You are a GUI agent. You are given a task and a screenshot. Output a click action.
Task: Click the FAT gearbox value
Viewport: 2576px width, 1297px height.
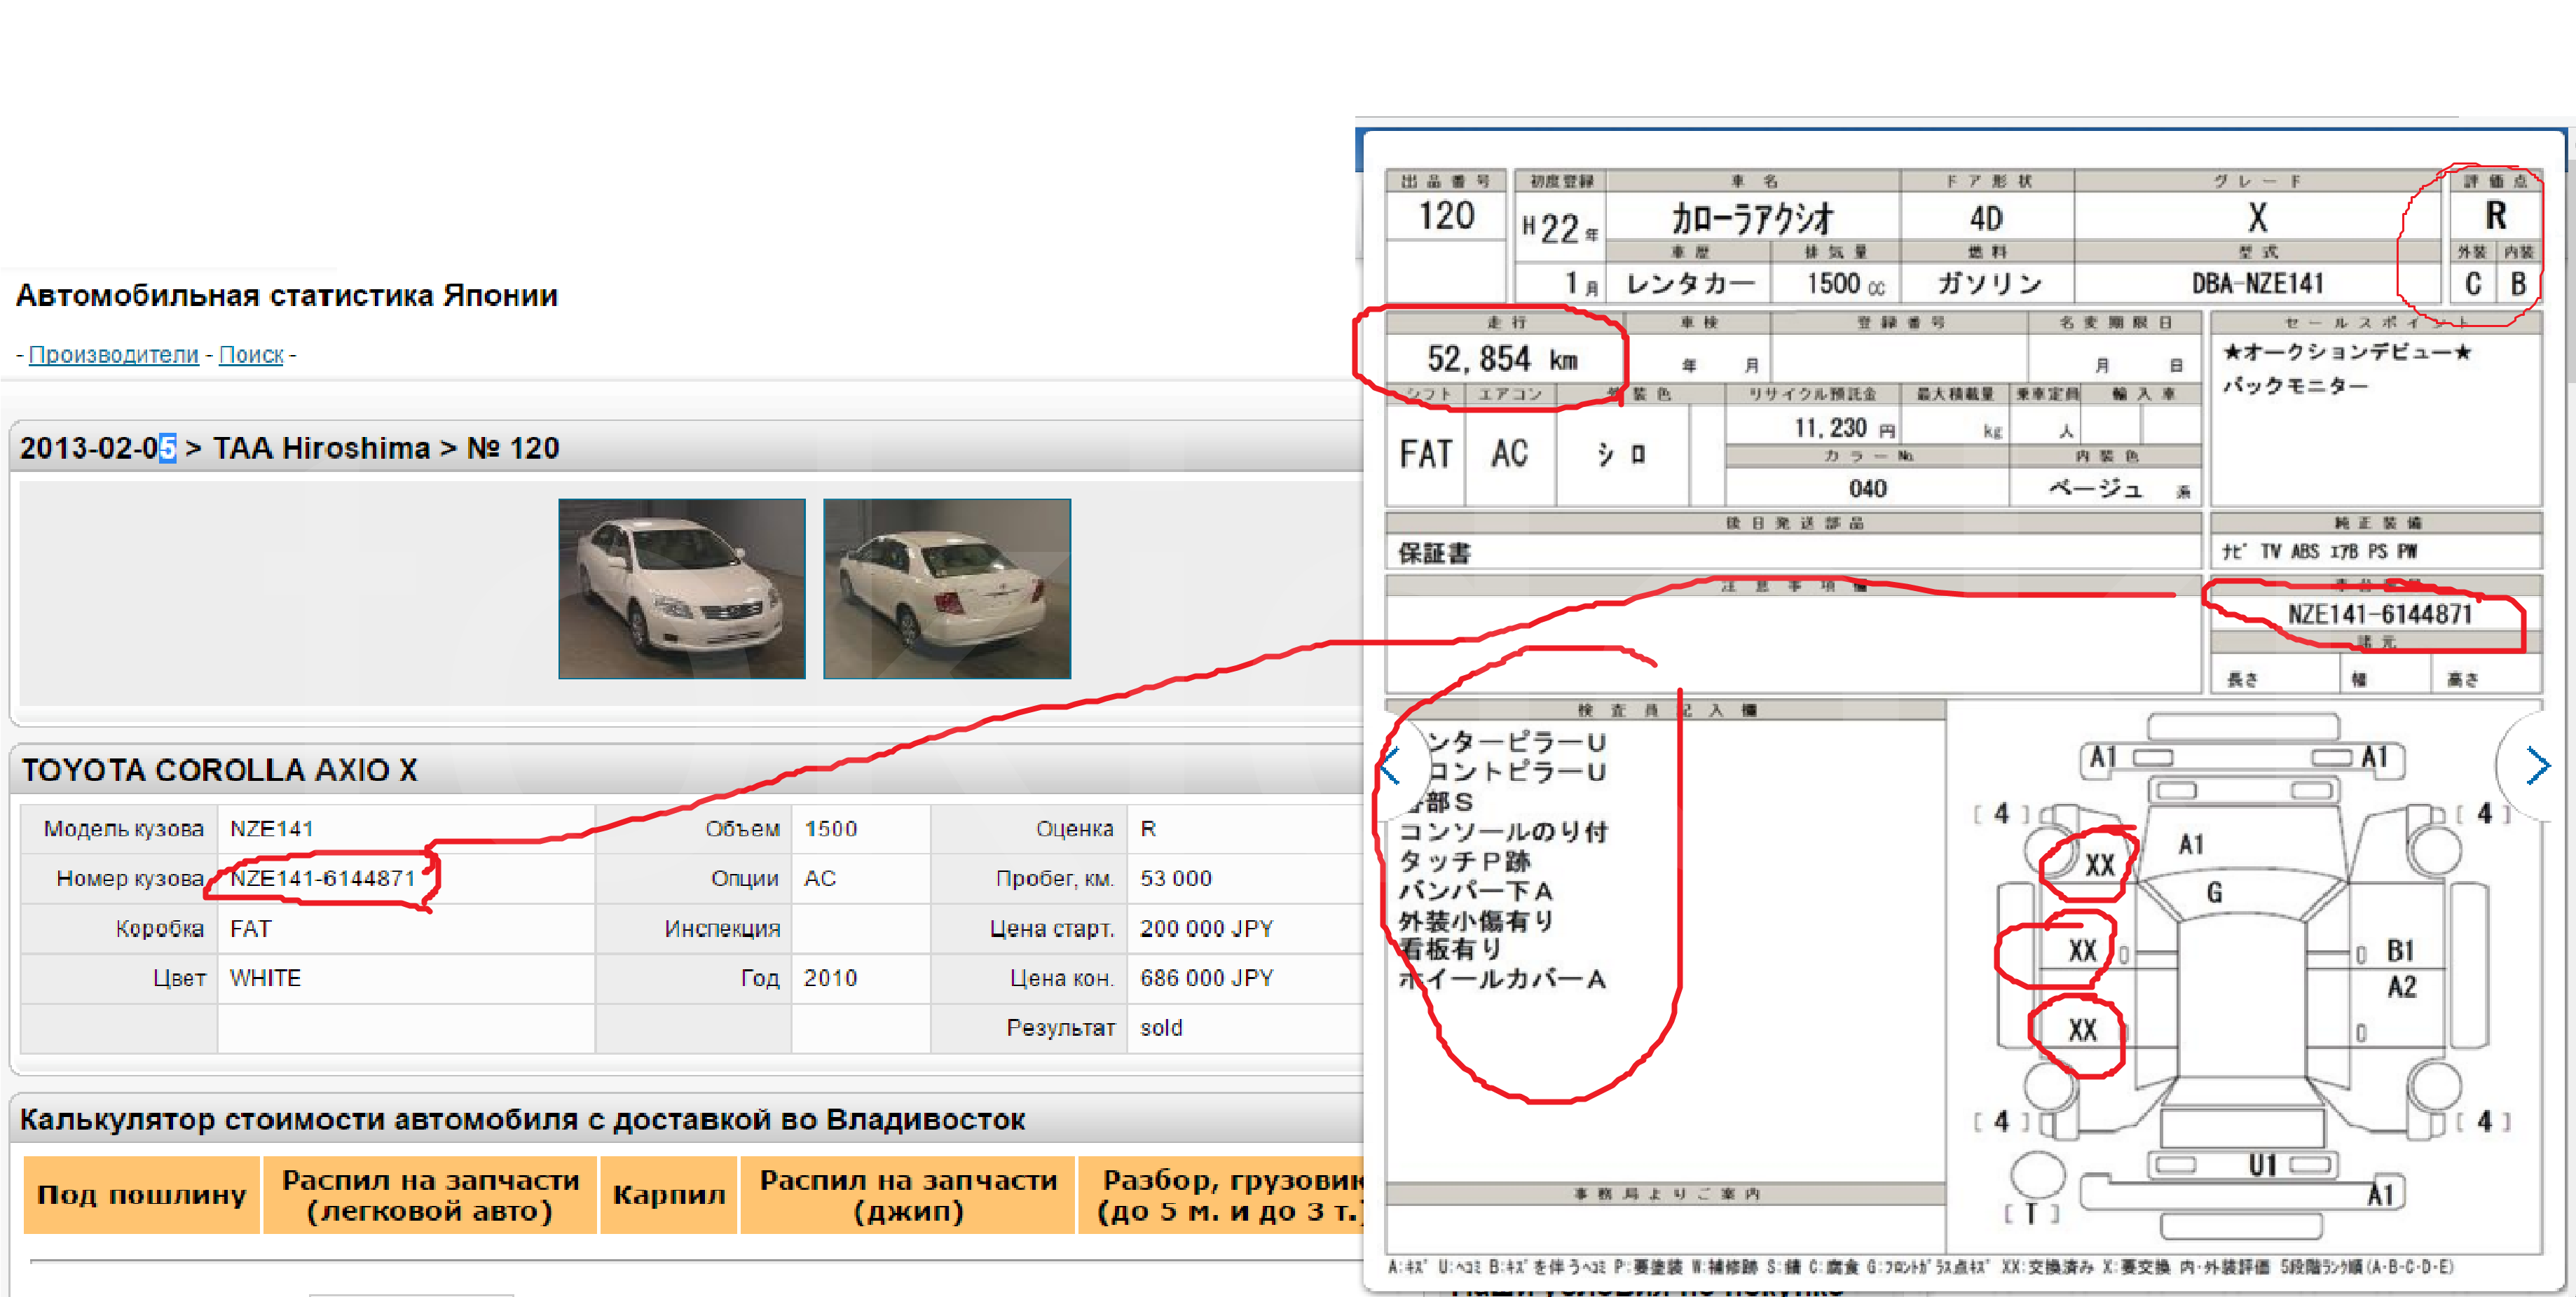click(250, 929)
